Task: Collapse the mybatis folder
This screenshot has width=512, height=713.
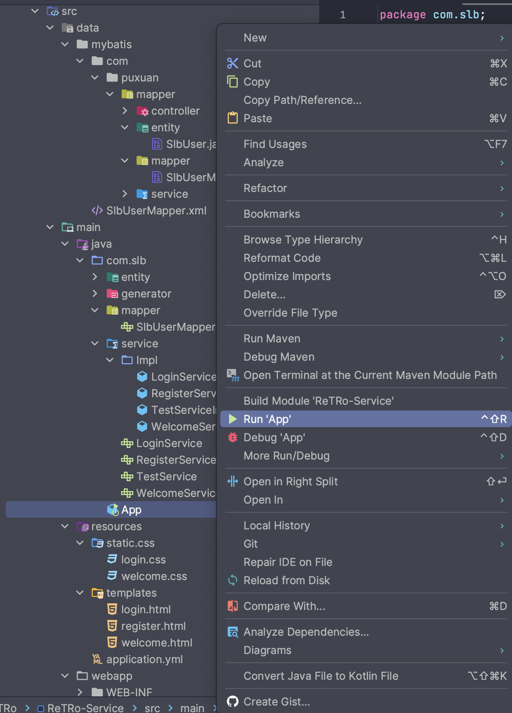Action: [x=65, y=44]
